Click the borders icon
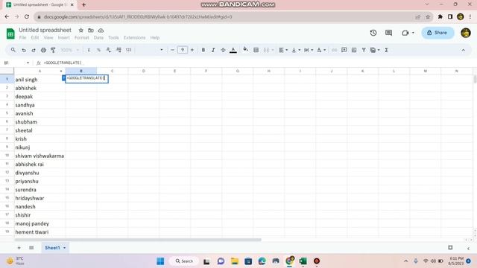 pyautogui.click(x=256, y=50)
